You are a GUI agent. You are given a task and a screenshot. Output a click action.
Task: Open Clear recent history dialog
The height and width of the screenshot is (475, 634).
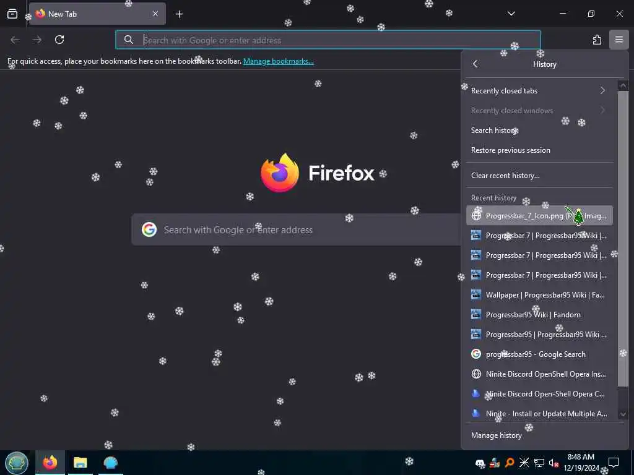539,175
